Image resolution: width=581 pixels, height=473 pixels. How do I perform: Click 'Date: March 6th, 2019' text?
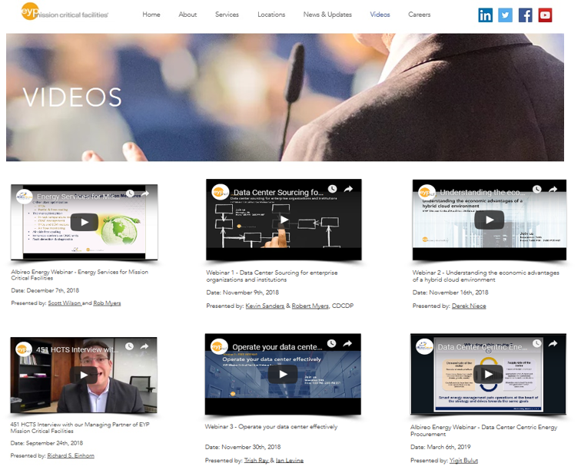click(440, 447)
